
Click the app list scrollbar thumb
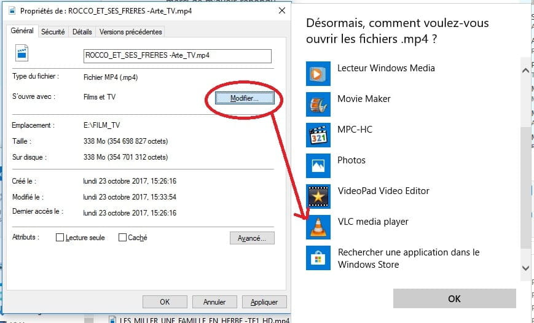526,188
